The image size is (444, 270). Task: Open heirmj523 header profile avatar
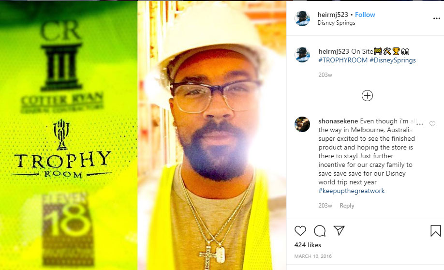(x=302, y=18)
